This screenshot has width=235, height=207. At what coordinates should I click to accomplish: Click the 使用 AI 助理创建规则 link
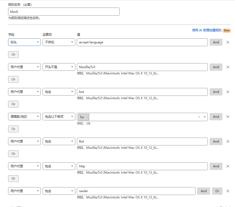(207, 30)
